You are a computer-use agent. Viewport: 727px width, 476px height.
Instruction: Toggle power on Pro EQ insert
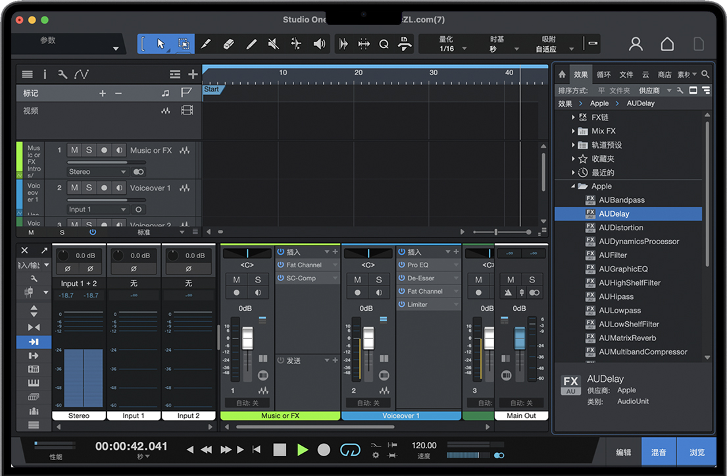click(401, 265)
